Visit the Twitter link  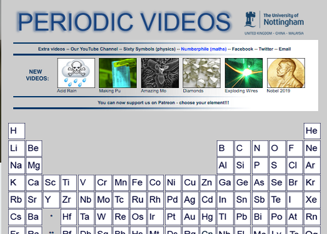(x=266, y=49)
